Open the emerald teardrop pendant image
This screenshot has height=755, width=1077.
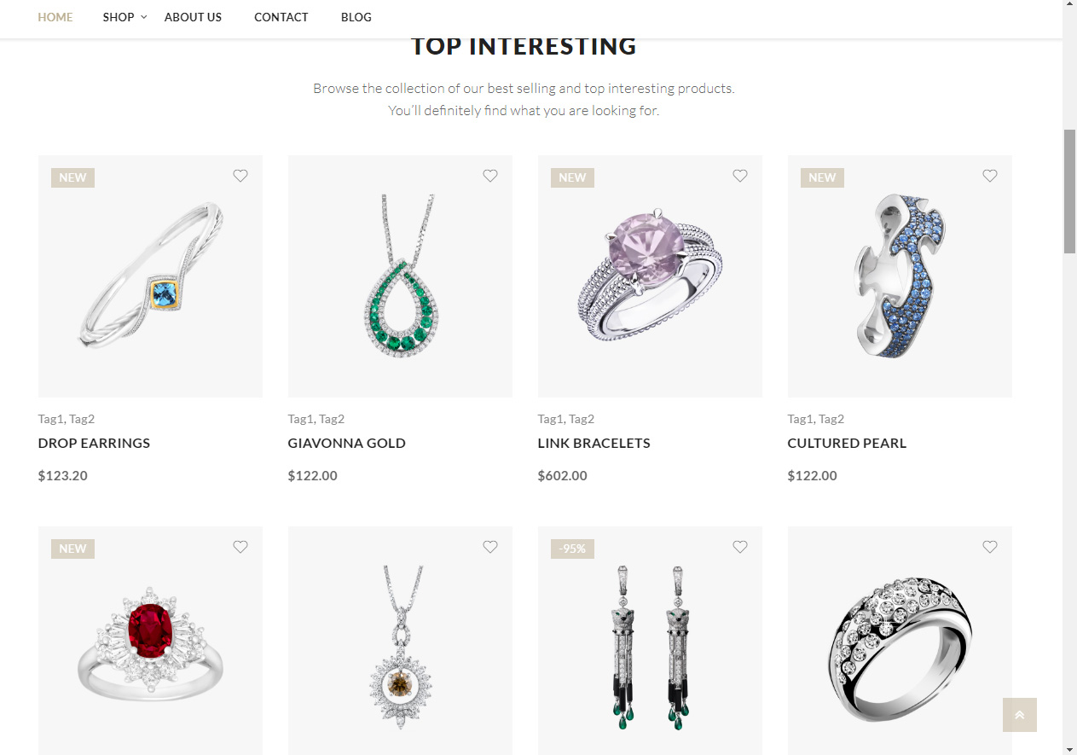400,276
